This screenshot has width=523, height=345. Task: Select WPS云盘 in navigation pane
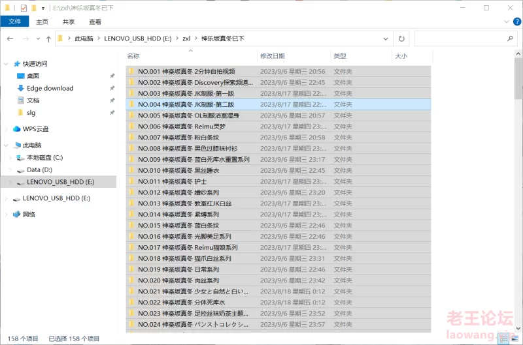[x=35, y=129]
